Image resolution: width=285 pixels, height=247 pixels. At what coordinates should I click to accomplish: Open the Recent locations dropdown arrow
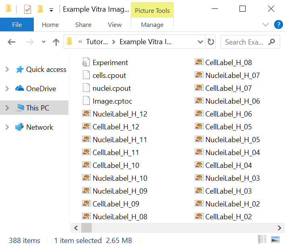tap(43, 42)
